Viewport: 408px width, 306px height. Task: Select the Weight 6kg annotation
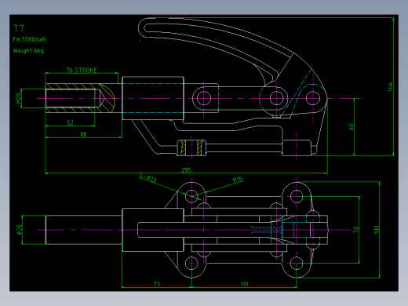(x=28, y=50)
